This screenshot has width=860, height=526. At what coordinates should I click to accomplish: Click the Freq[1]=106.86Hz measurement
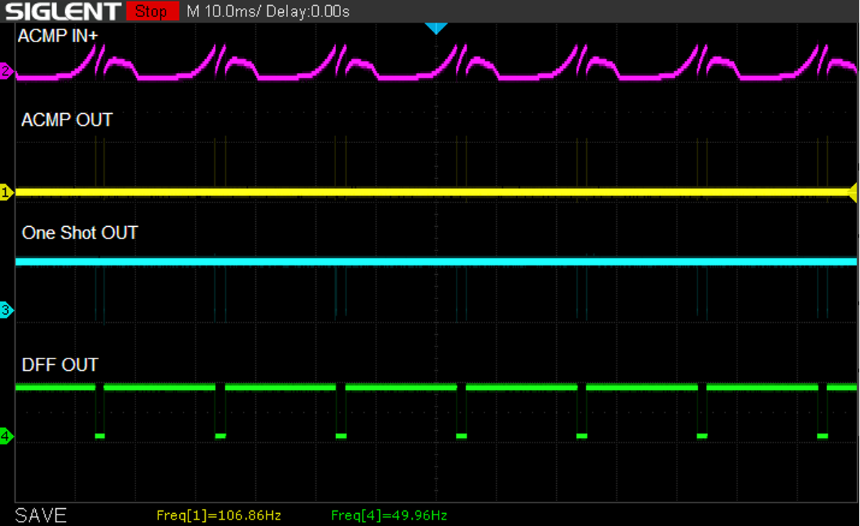coord(219,515)
